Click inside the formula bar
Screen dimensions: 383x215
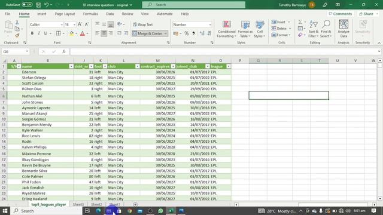(x=223, y=51)
